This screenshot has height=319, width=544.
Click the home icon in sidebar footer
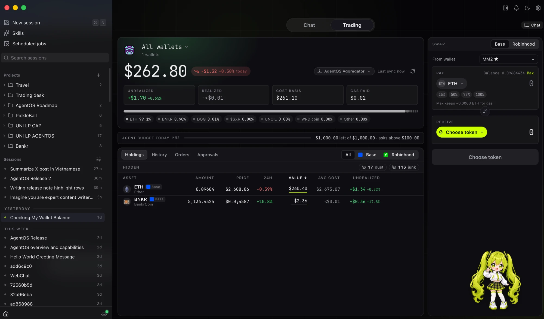(x=6, y=314)
